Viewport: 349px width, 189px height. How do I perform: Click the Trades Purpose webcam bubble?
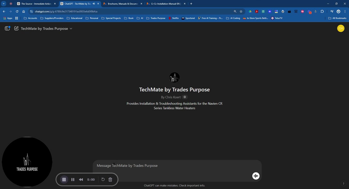(x=27, y=162)
